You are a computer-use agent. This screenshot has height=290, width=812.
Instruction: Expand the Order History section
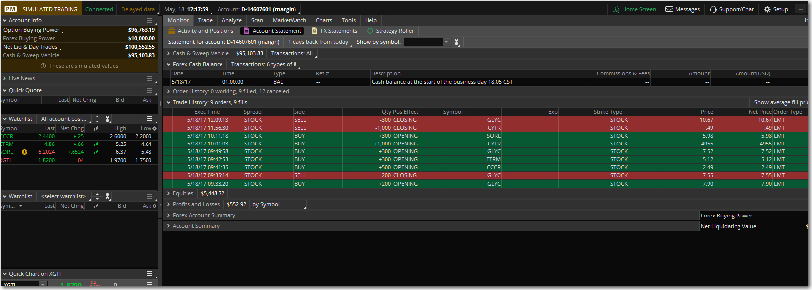pos(169,91)
